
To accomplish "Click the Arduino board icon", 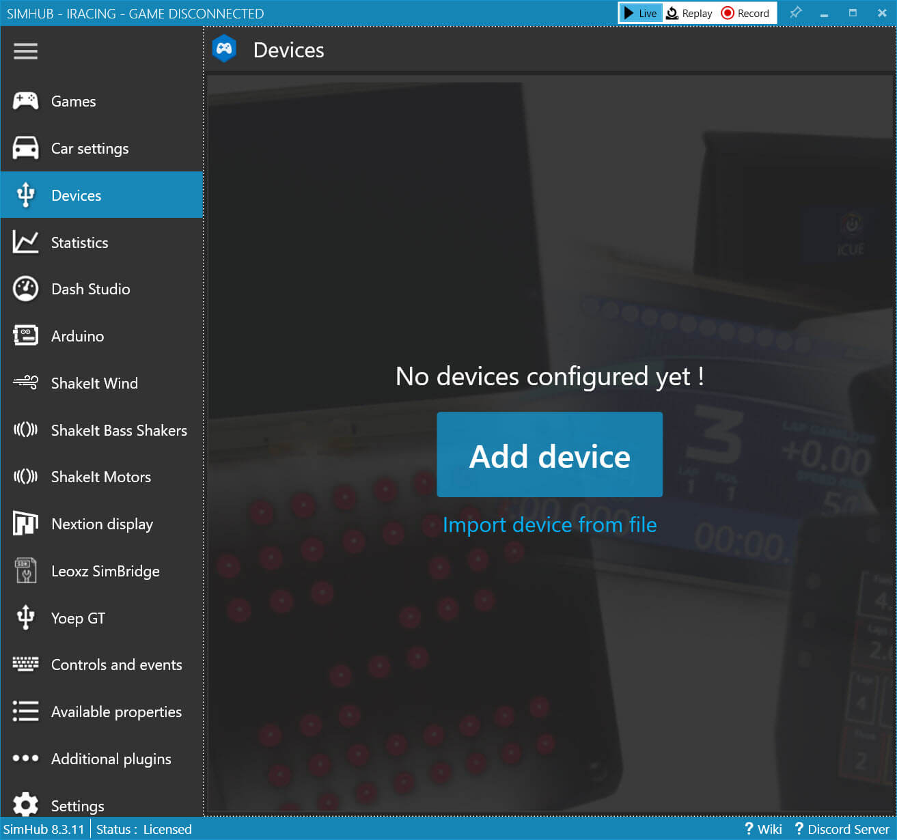I will click(x=26, y=336).
